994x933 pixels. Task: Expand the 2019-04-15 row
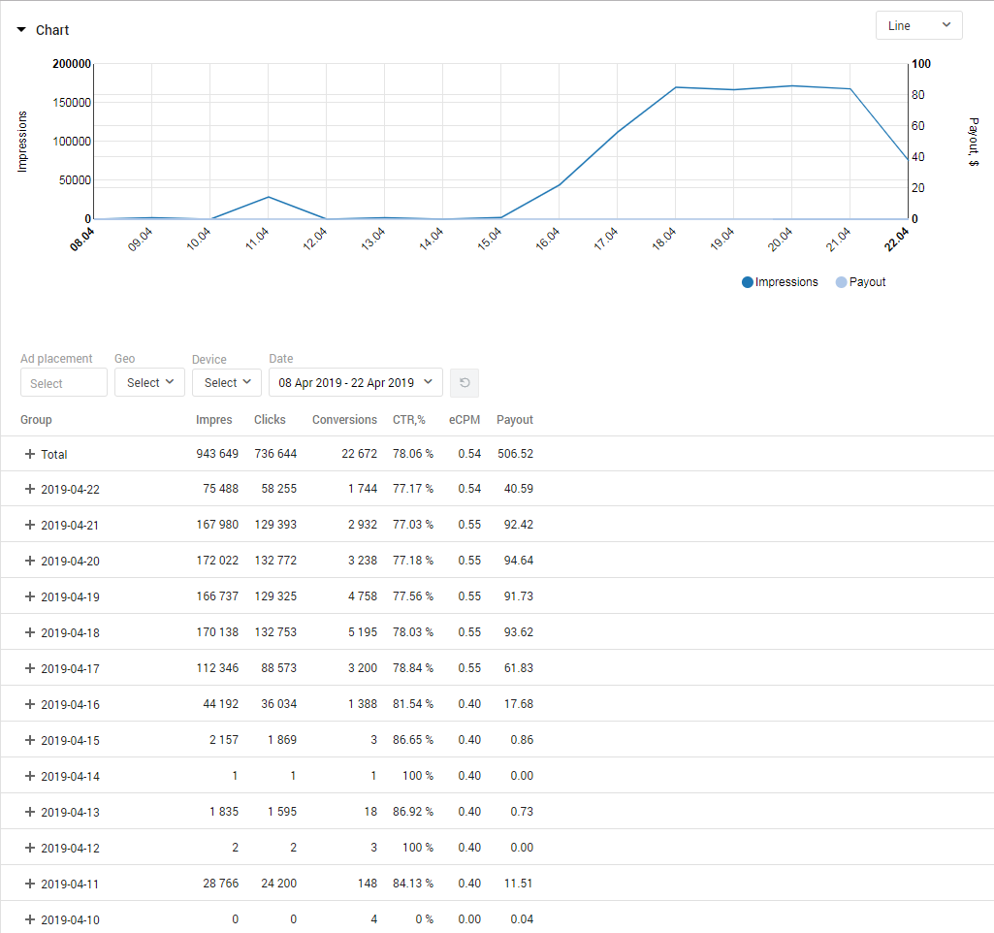point(30,740)
